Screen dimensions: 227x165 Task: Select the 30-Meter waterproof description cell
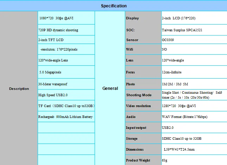pos(53,84)
